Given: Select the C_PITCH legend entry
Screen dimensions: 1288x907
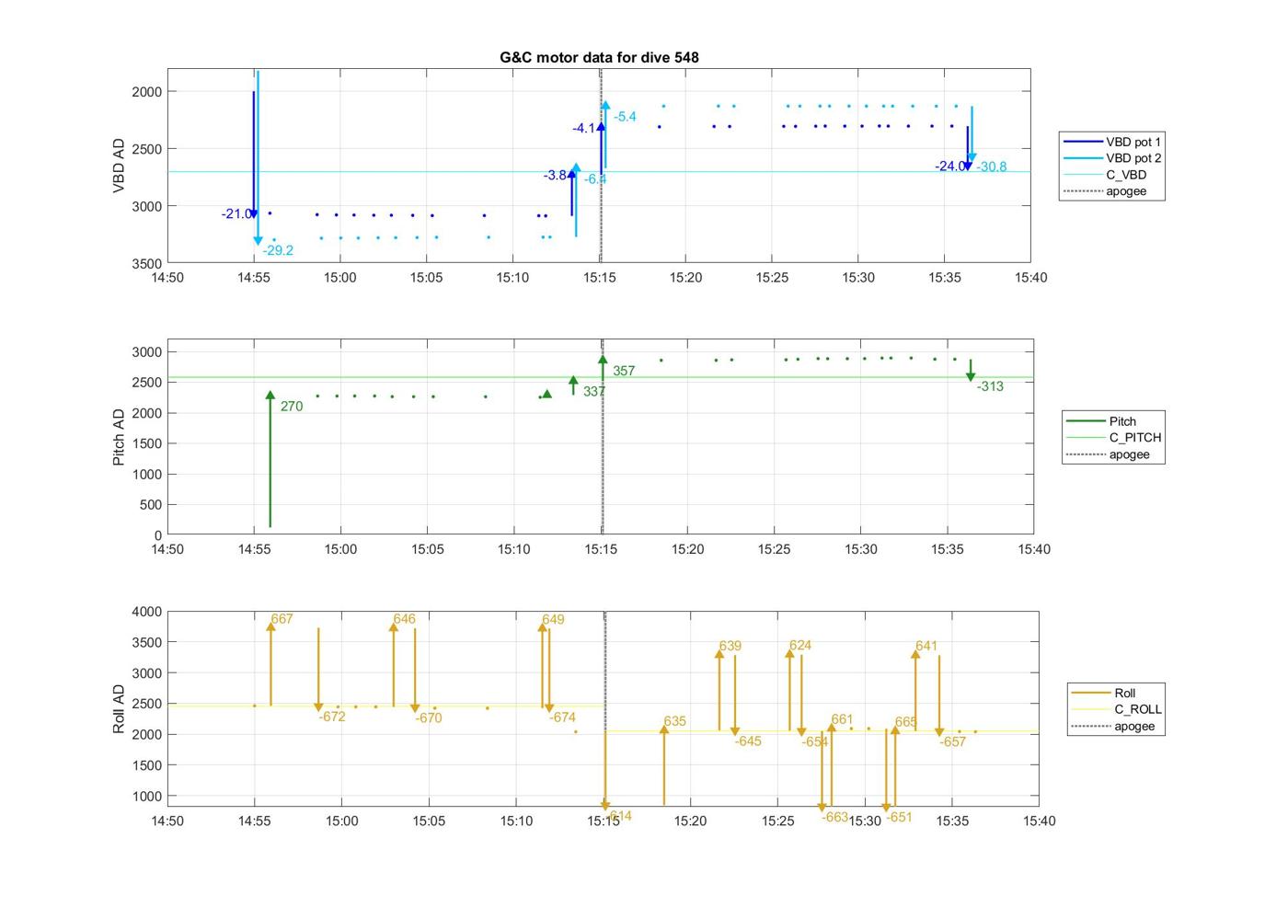Looking at the screenshot, I should click(x=1113, y=438).
